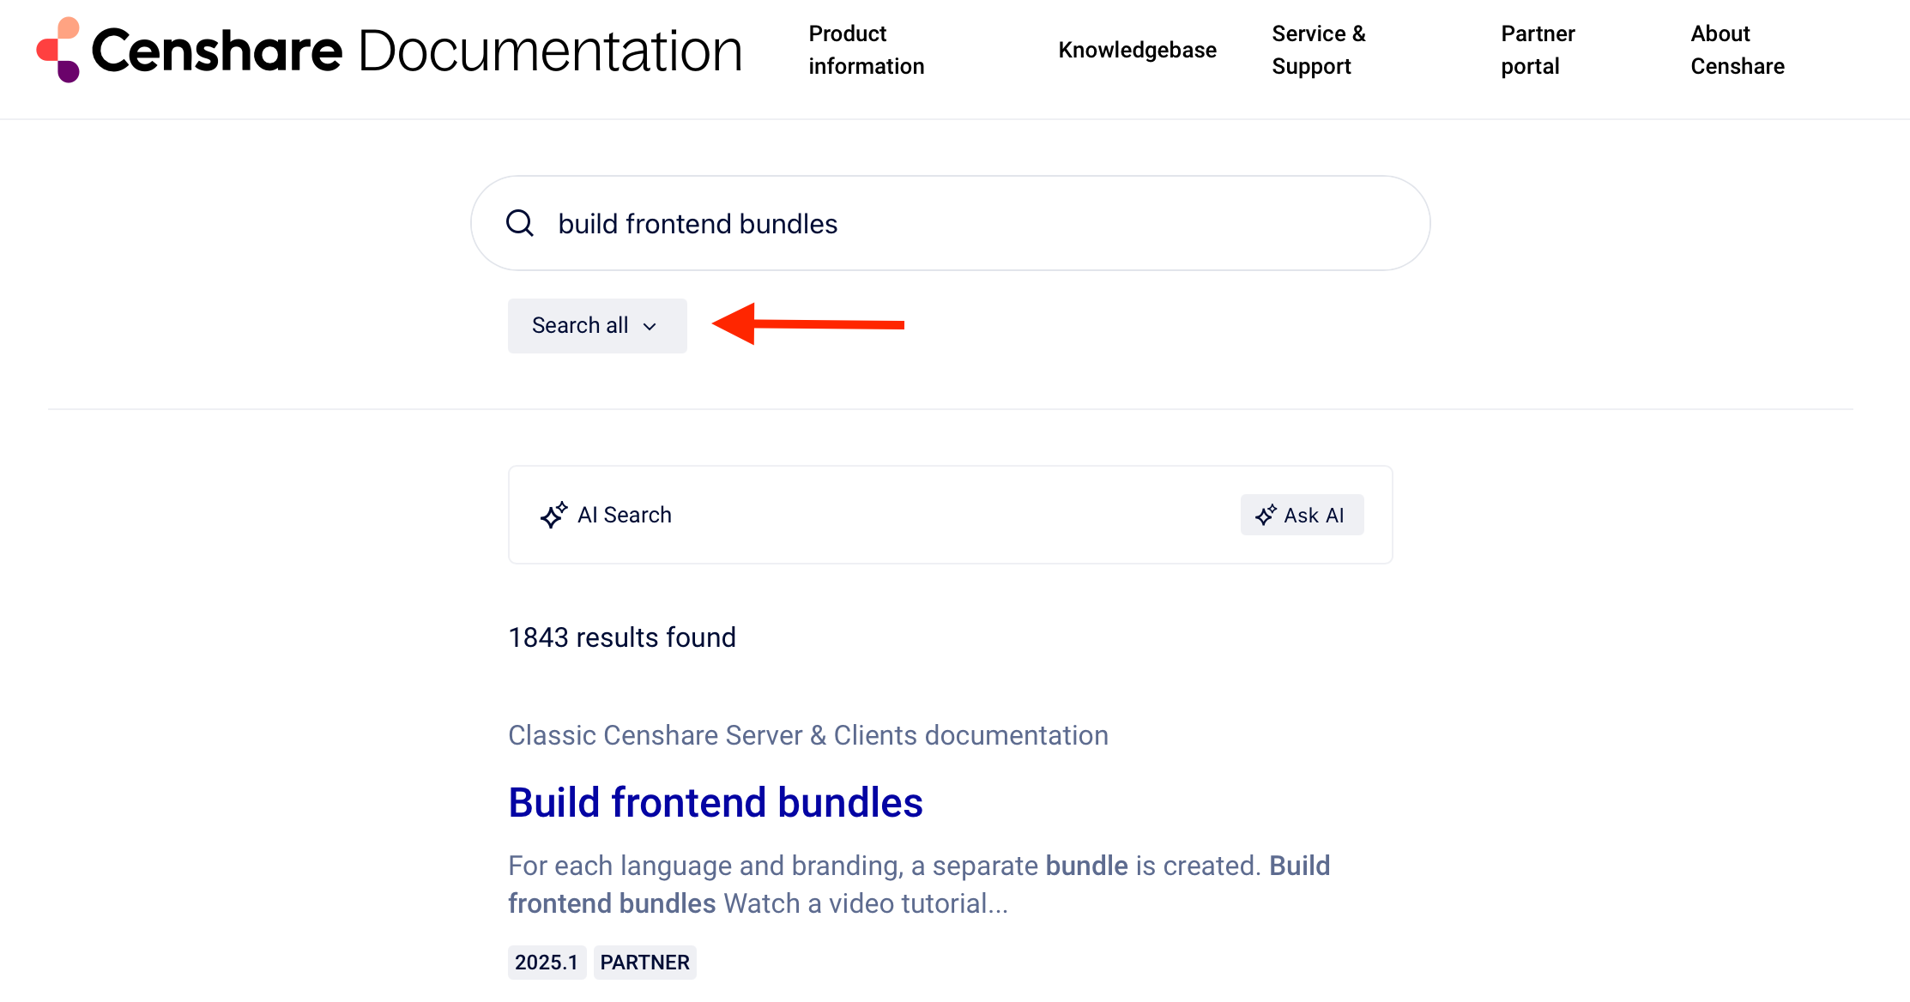Navigate to About Censhare
The width and height of the screenshot is (1910, 1002).
pos(1737,50)
